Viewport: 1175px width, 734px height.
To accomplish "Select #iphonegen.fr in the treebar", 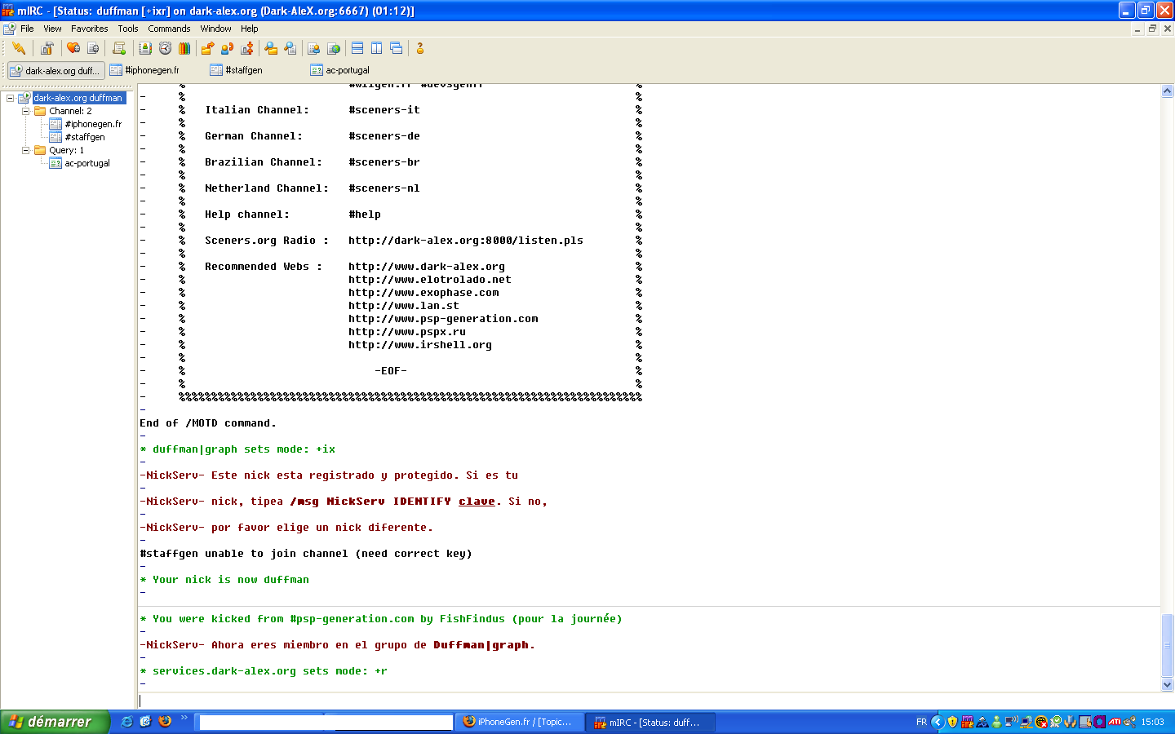I will tap(93, 124).
